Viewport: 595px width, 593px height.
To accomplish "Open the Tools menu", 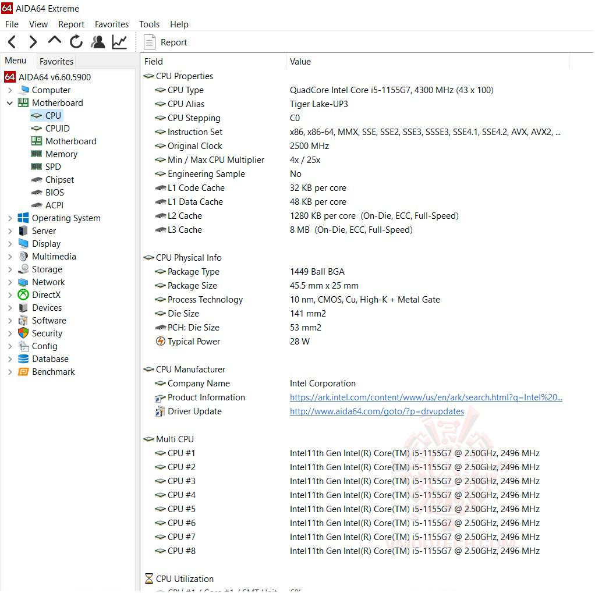I will [x=149, y=24].
